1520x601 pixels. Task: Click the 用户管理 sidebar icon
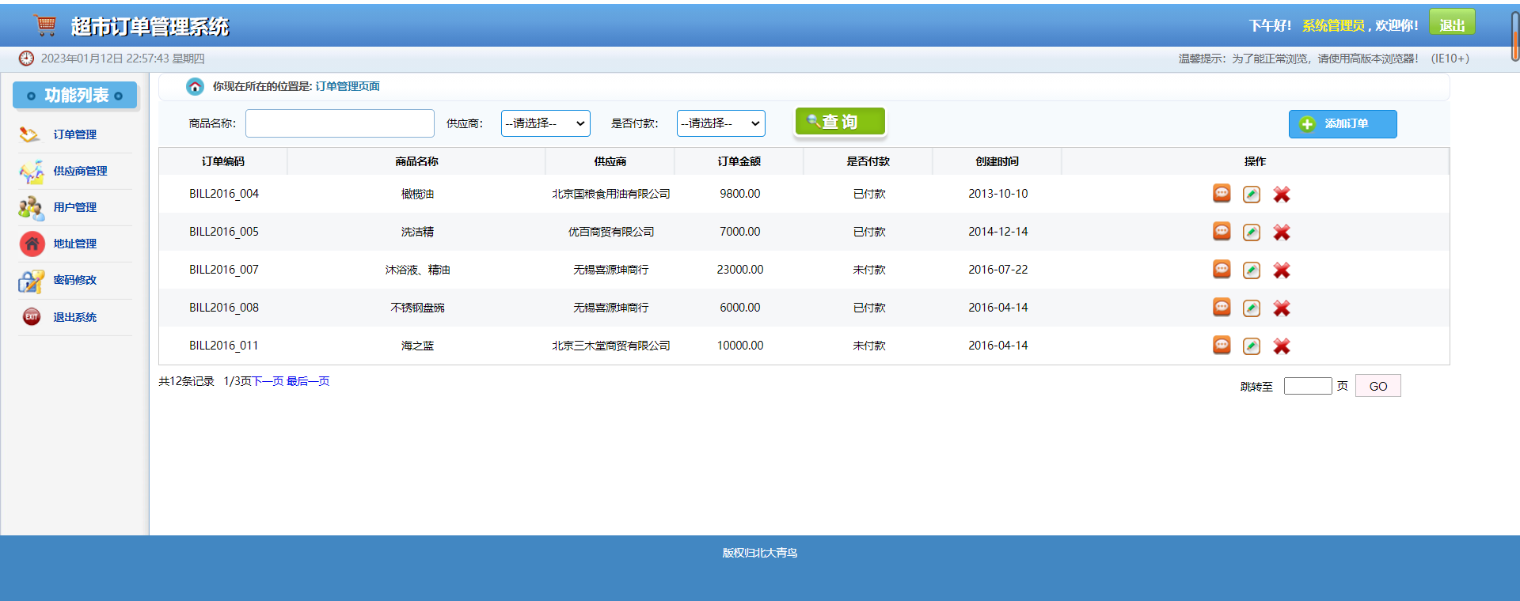point(31,208)
